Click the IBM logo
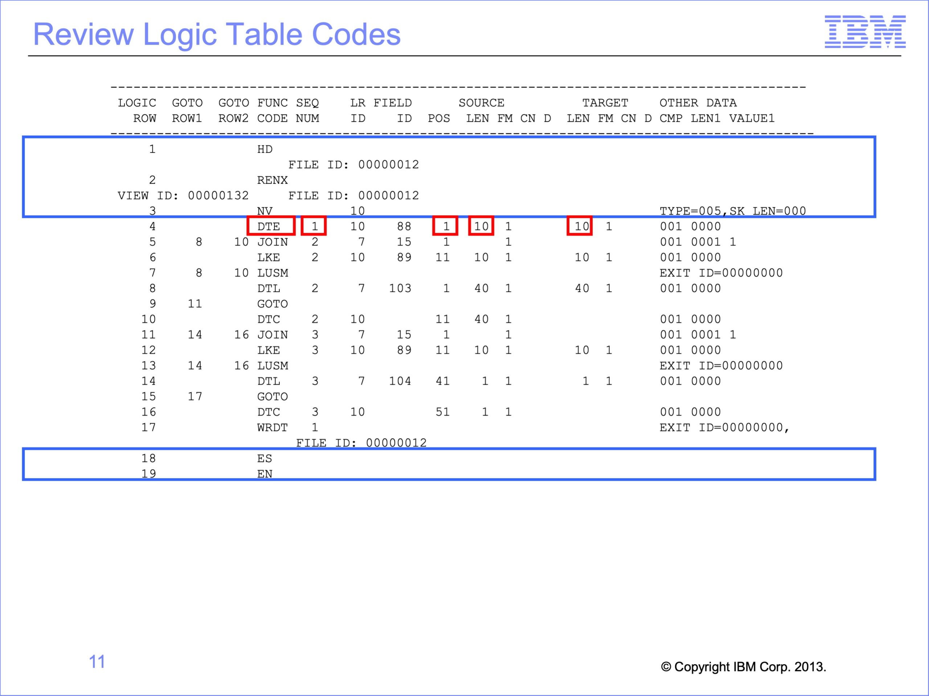This screenshot has width=929, height=696. [865, 32]
